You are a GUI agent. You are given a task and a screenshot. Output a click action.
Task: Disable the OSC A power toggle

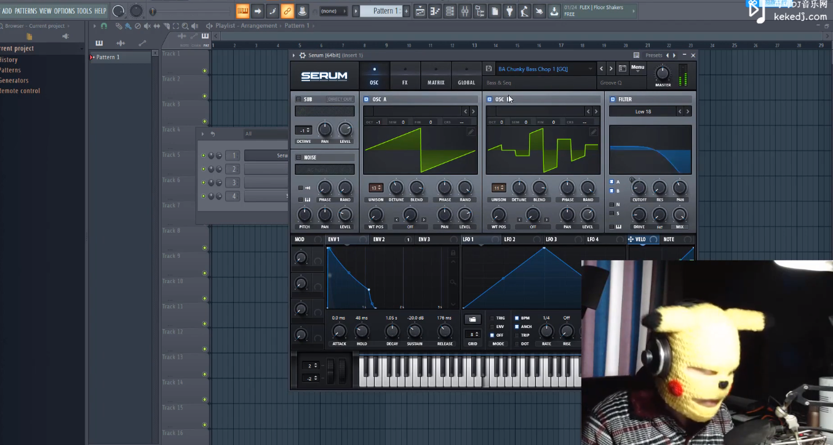367,99
